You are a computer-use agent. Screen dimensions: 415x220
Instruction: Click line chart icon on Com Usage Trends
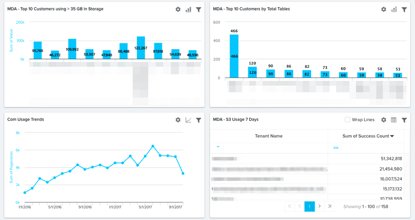pos(188,120)
